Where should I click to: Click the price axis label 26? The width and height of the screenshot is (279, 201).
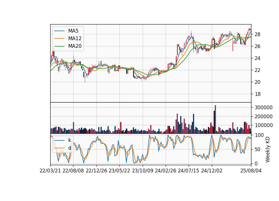257,46
